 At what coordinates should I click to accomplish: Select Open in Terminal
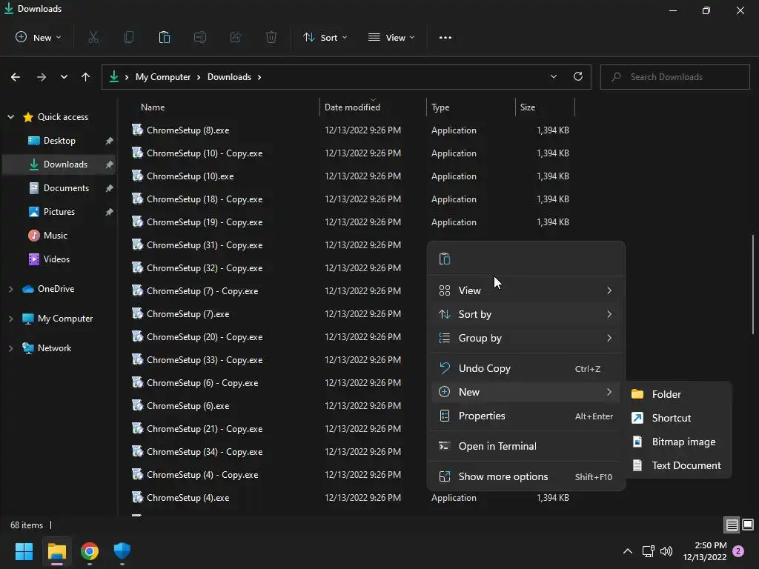[x=526, y=446]
